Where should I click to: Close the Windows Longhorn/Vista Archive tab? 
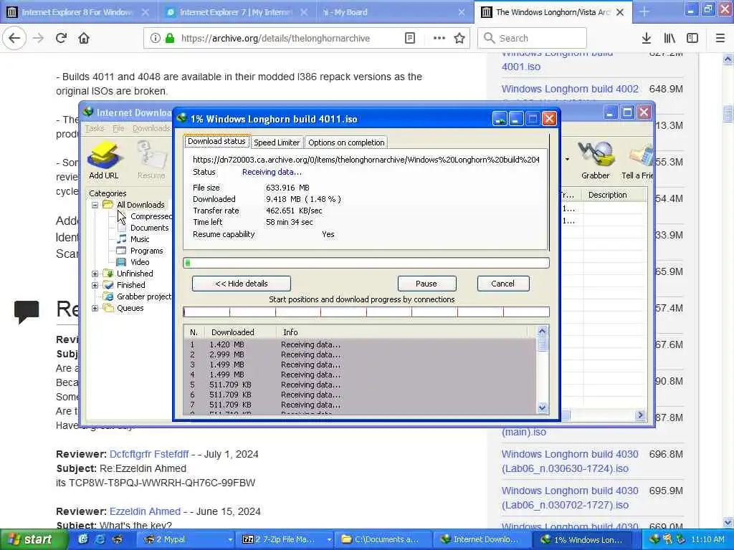click(x=620, y=12)
